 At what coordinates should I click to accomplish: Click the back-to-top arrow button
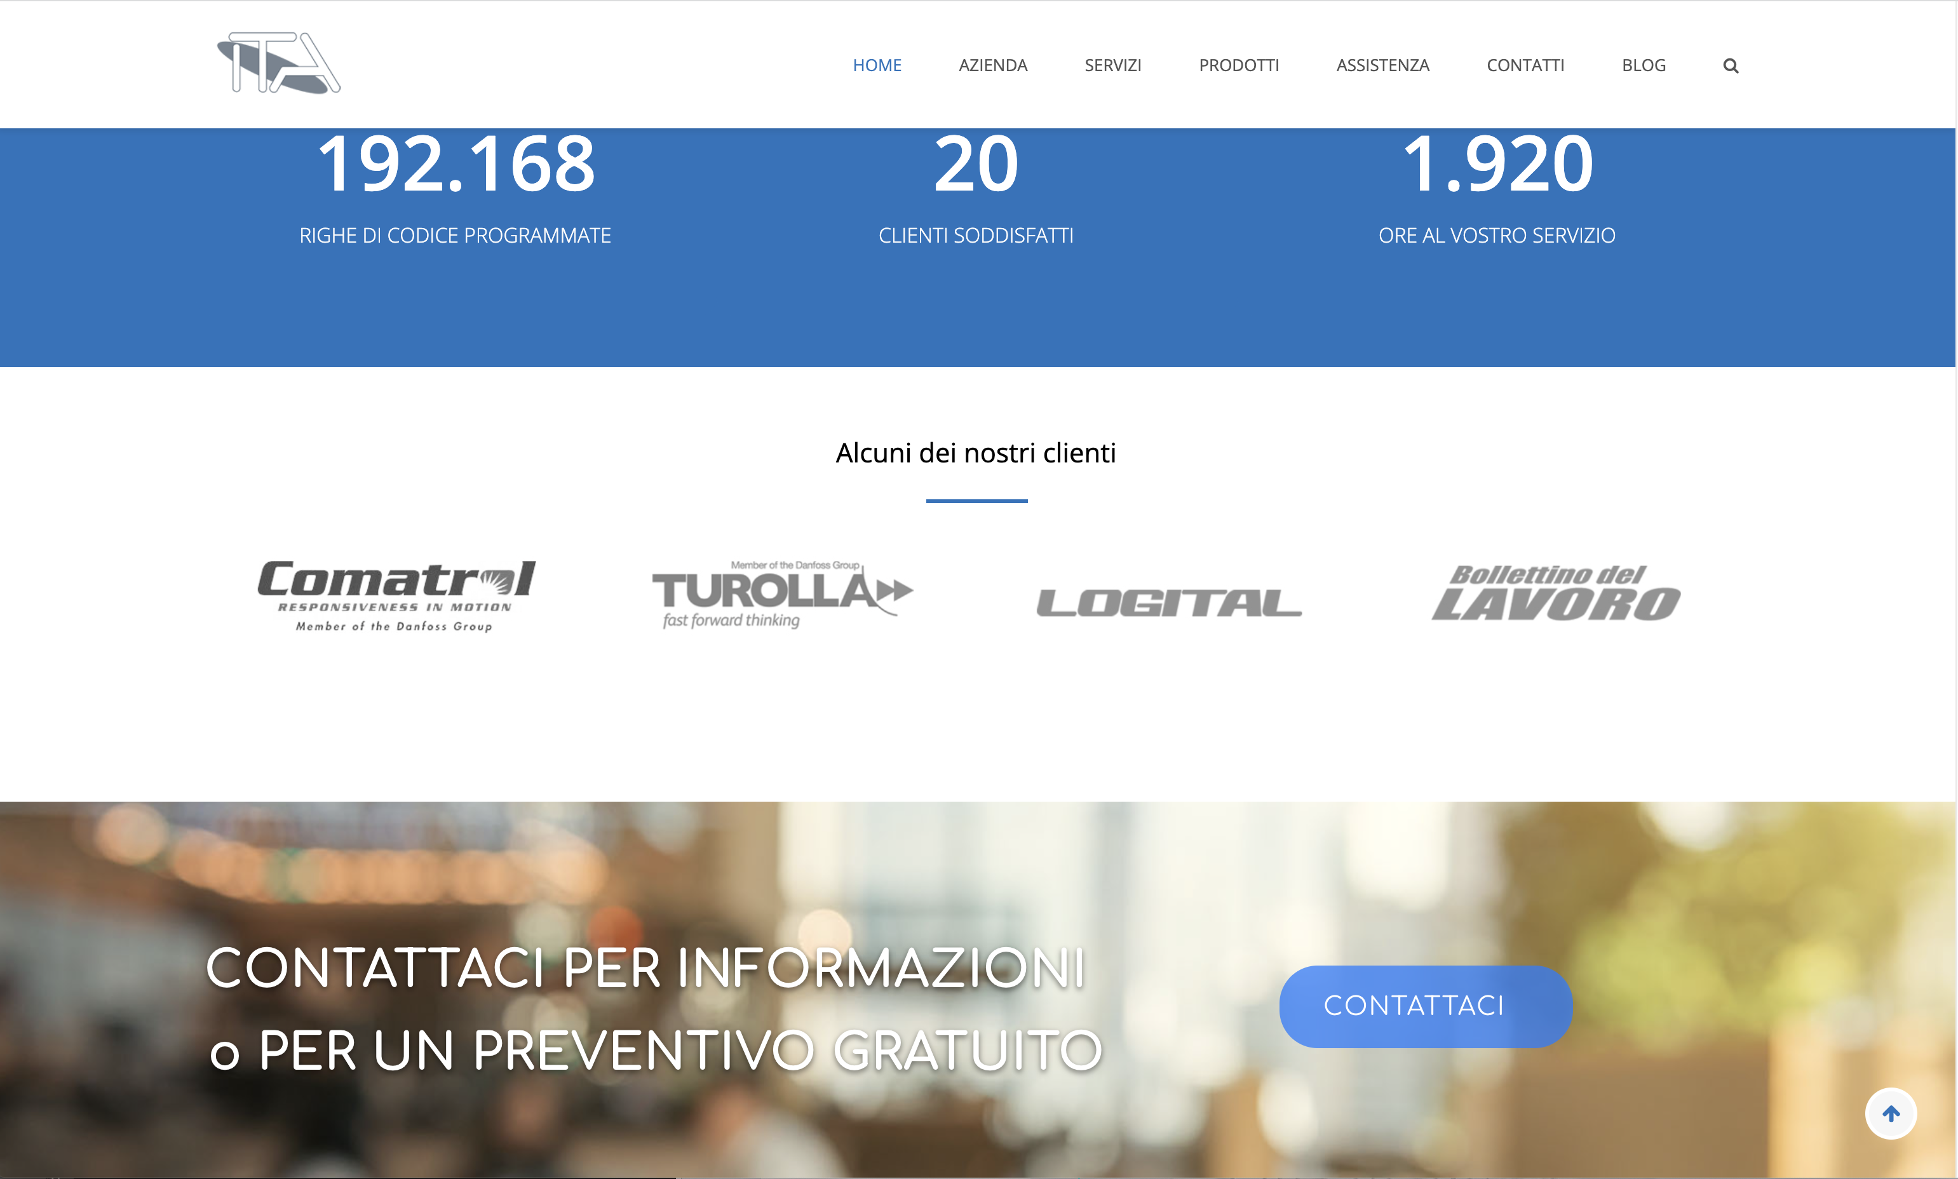(1891, 1113)
